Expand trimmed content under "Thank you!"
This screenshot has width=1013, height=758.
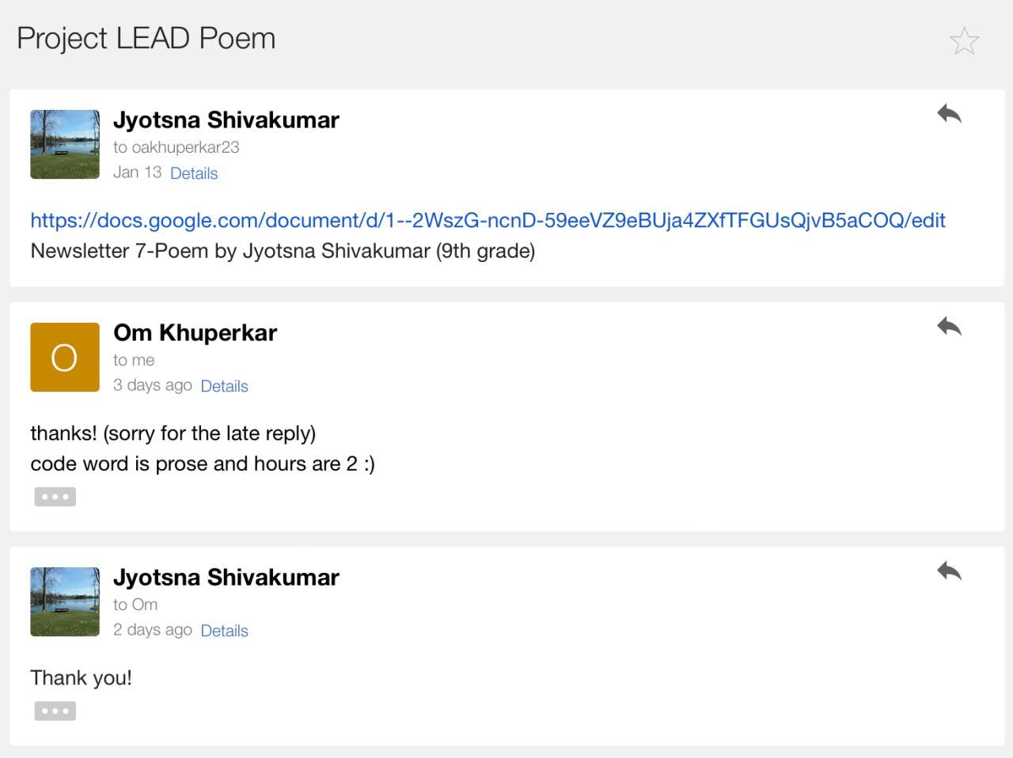coord(55,711)
